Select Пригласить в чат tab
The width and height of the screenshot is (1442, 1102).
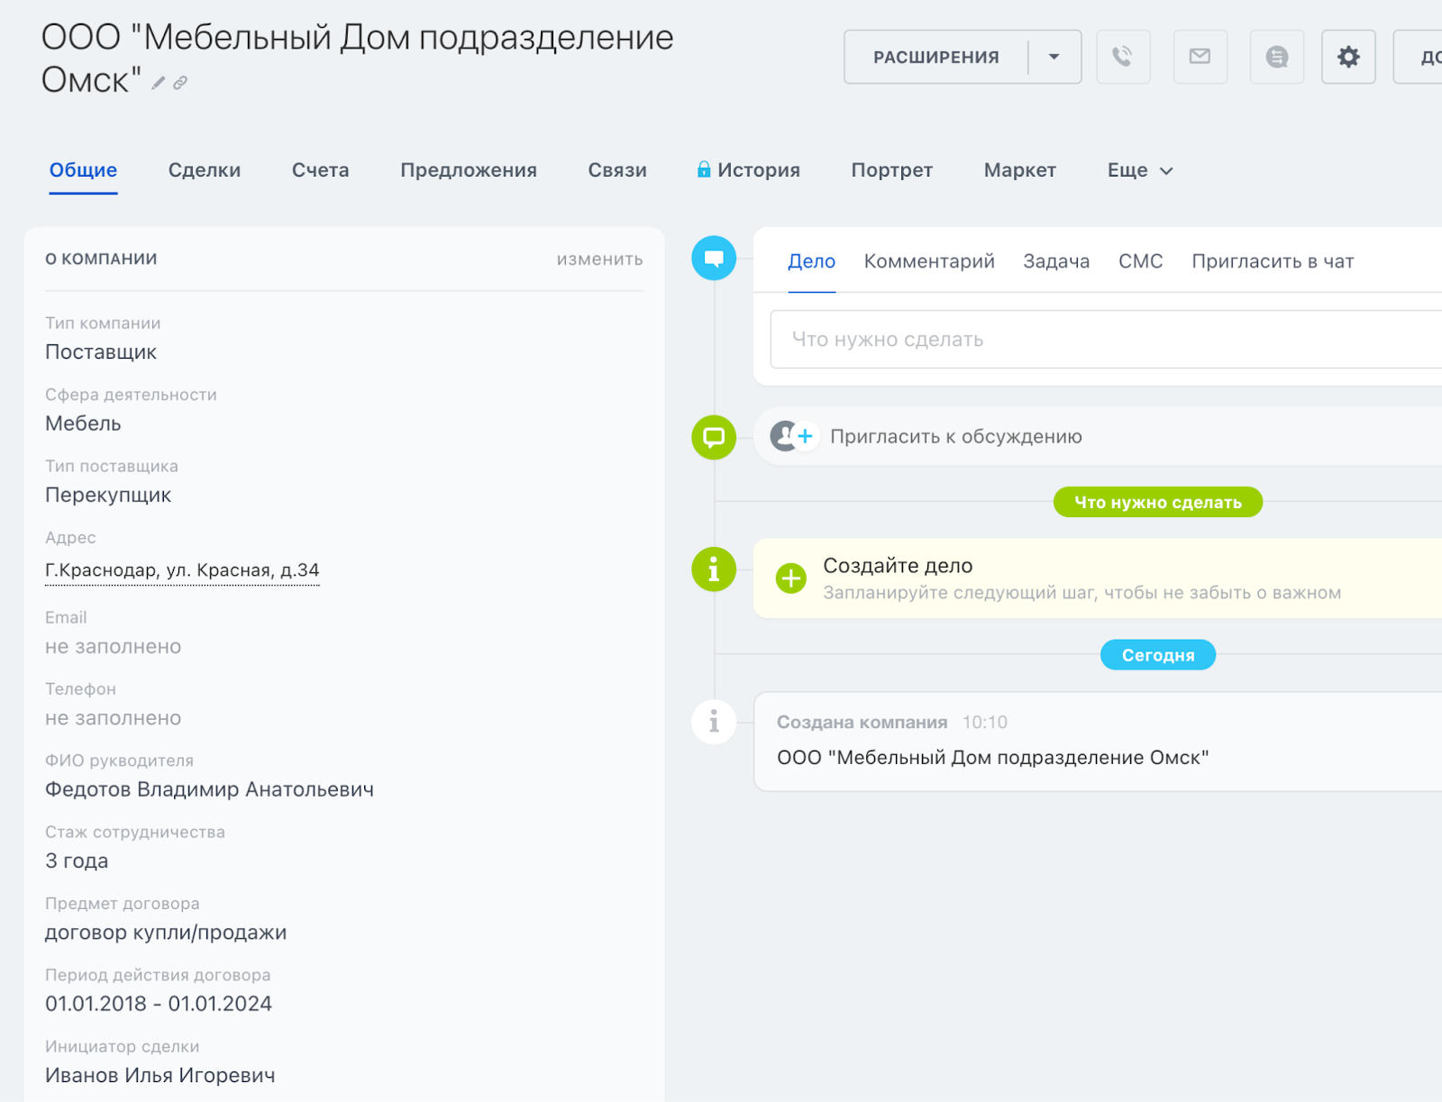click(1273, 261)
